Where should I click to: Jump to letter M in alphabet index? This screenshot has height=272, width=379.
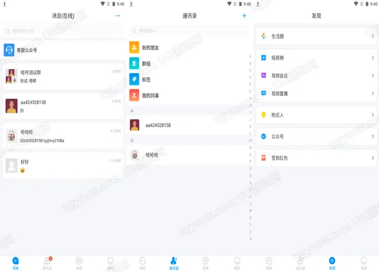[x=251, y=141]
